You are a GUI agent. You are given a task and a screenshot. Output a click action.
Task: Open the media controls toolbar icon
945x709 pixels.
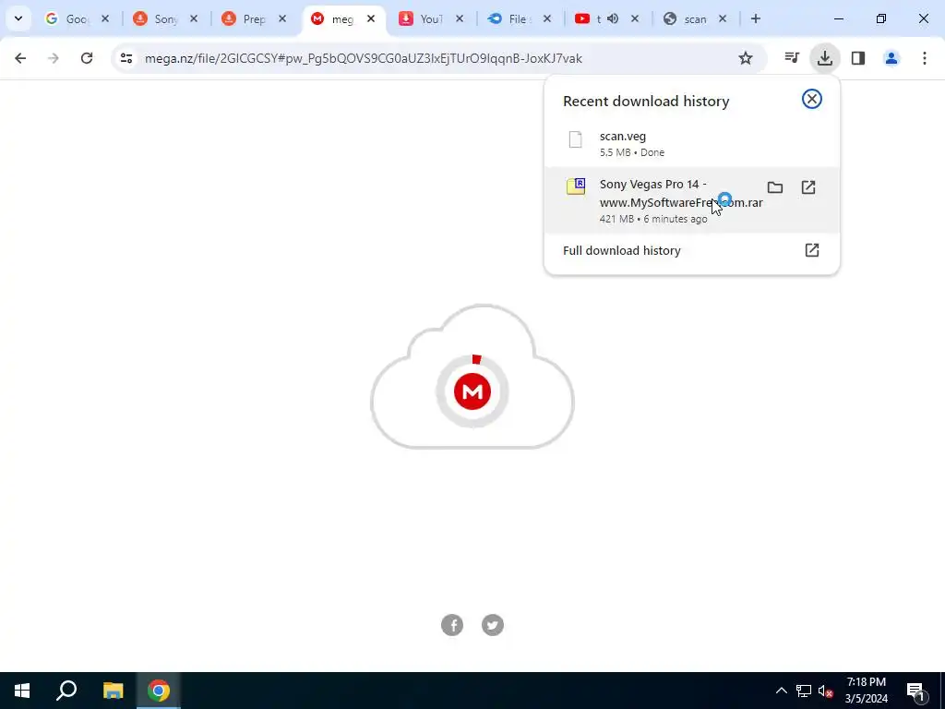coord(791,58)
